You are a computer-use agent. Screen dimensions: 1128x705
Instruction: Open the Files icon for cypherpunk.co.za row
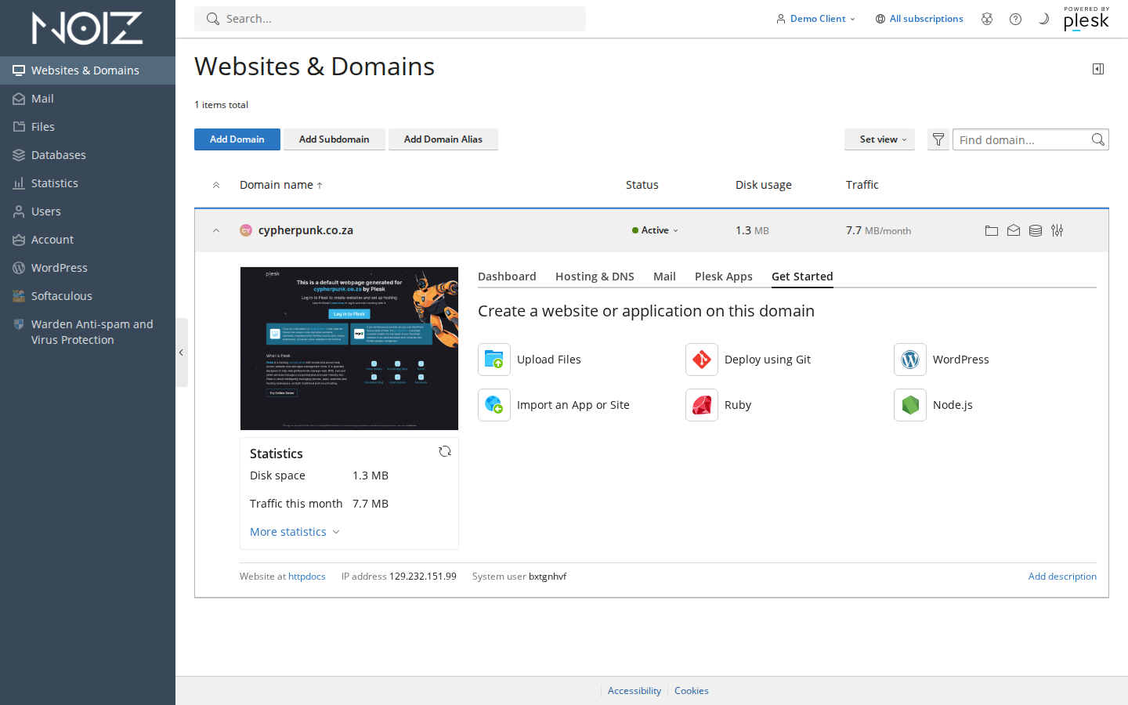[991, 230]
